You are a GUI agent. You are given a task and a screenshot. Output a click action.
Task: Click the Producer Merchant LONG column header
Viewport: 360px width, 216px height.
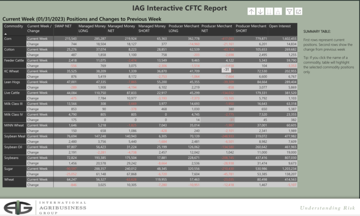[x=184, y=29]
